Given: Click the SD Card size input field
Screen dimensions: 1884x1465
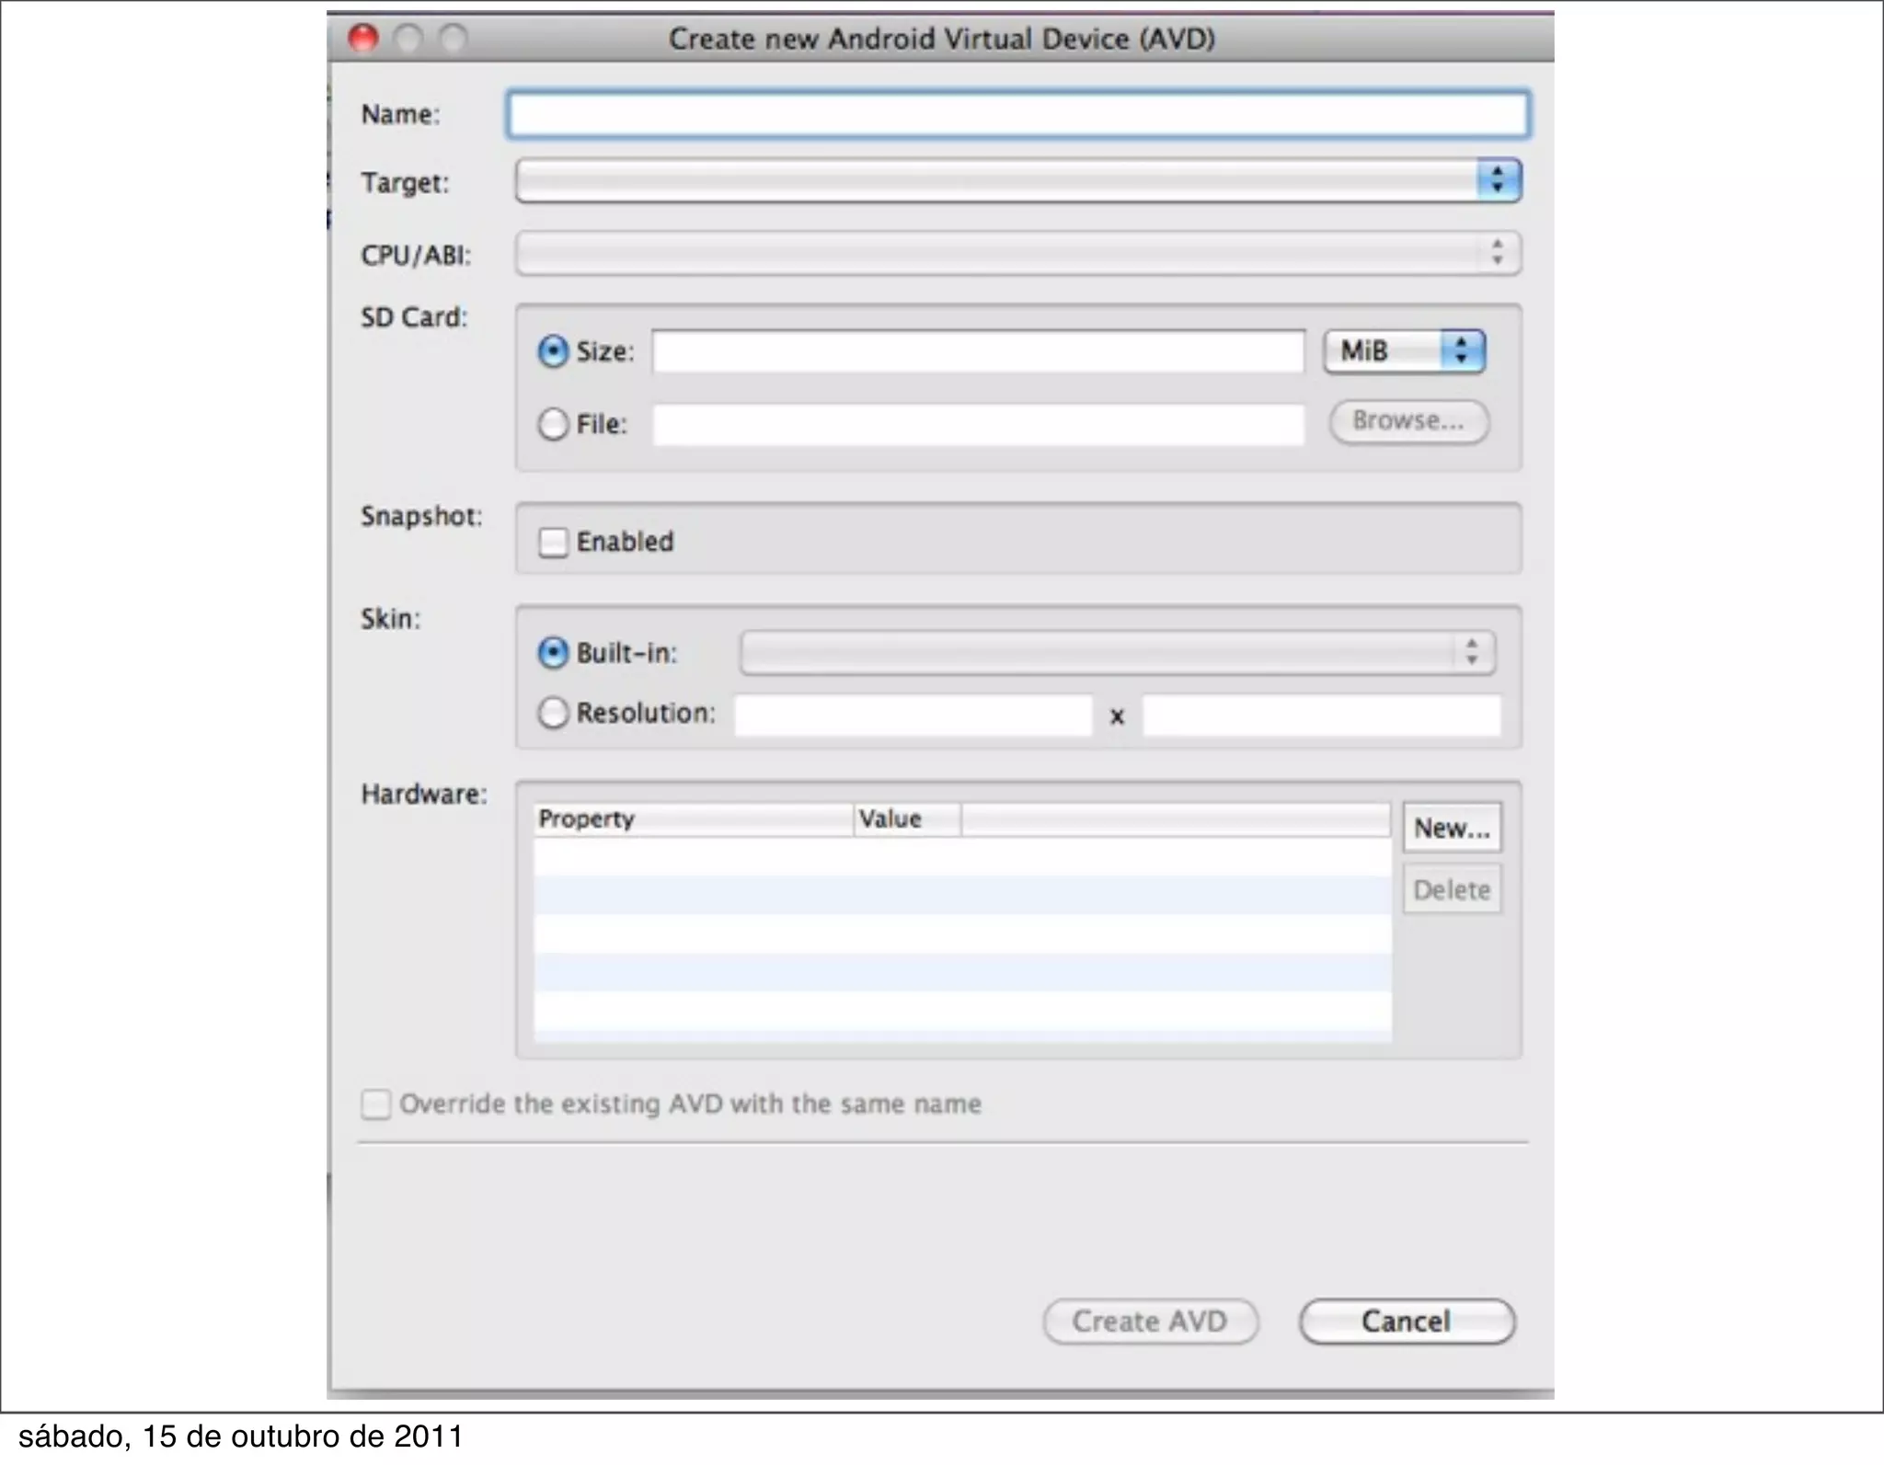Looking at the screenshot, I should [978, 351].
